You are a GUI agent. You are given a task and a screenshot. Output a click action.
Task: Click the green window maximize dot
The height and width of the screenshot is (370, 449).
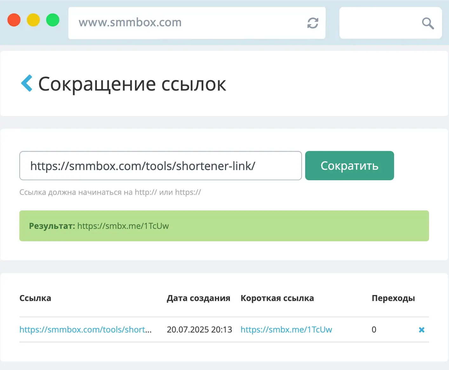point(53,20)
